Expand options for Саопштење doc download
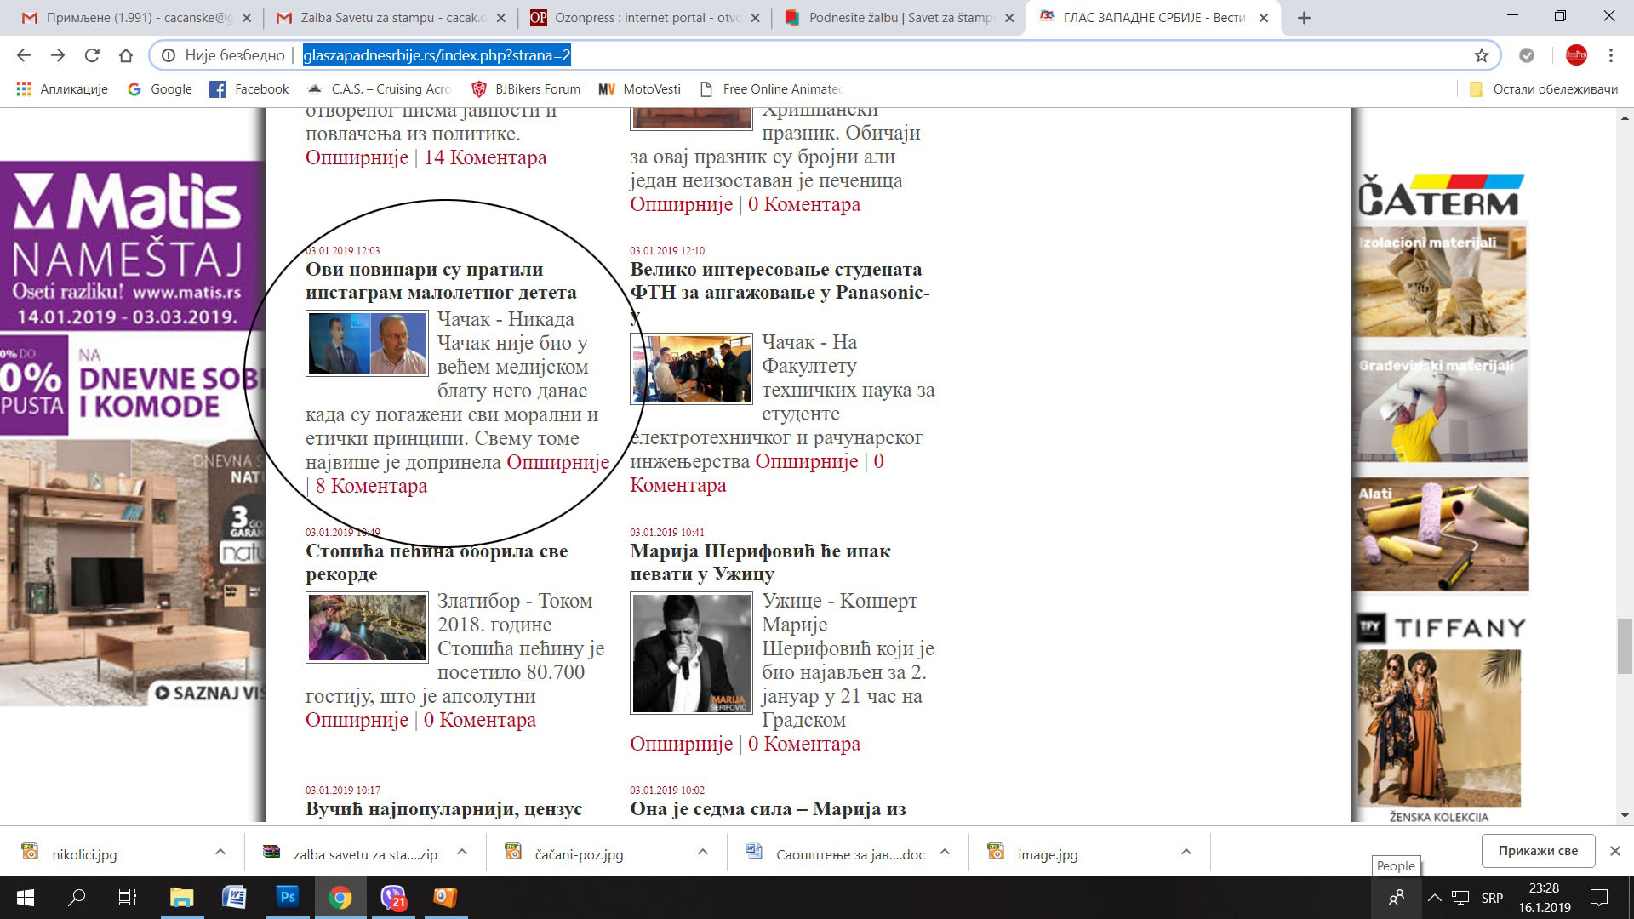The image size is (1634, 919). pos(945,852)
